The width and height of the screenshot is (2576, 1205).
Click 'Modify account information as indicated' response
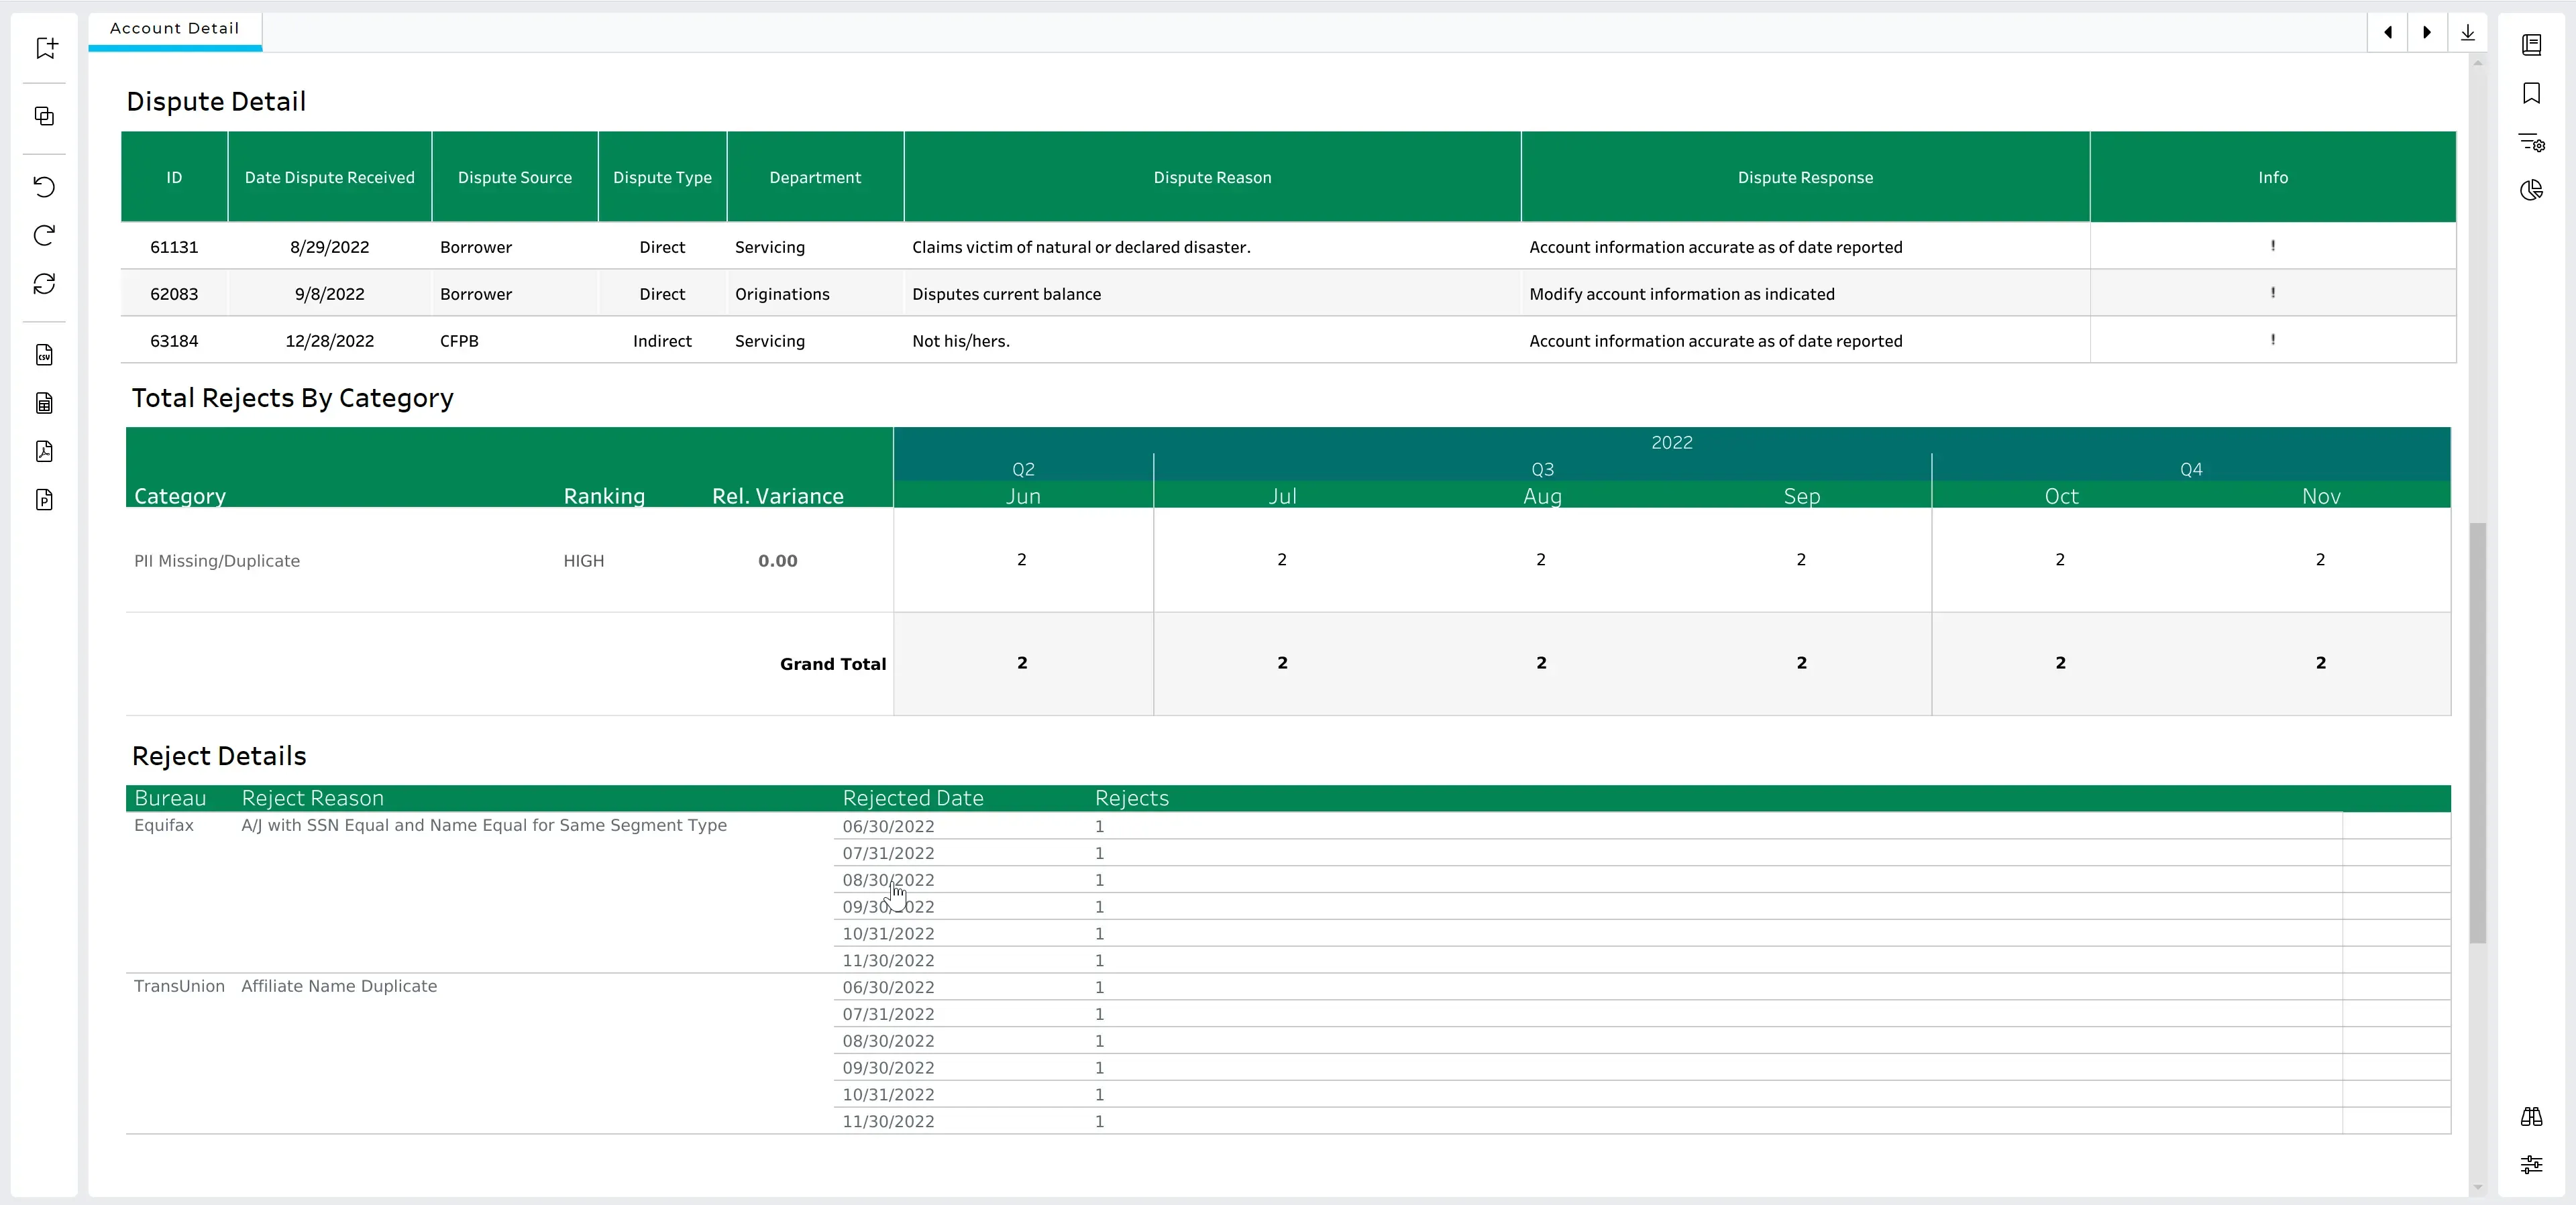click(1682, 294)
